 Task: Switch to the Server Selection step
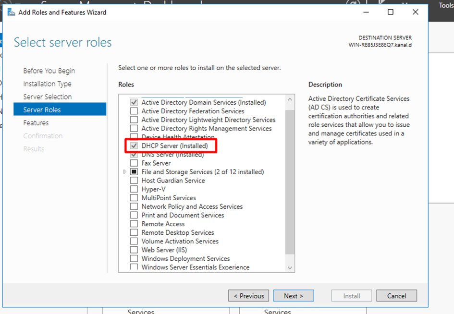[48, 97]
